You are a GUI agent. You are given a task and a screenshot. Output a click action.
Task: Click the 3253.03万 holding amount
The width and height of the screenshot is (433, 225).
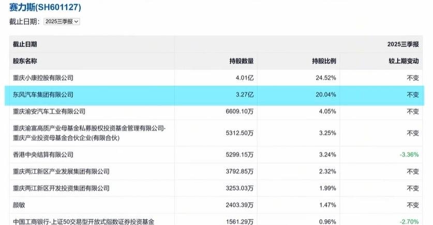tap(240, 189)
